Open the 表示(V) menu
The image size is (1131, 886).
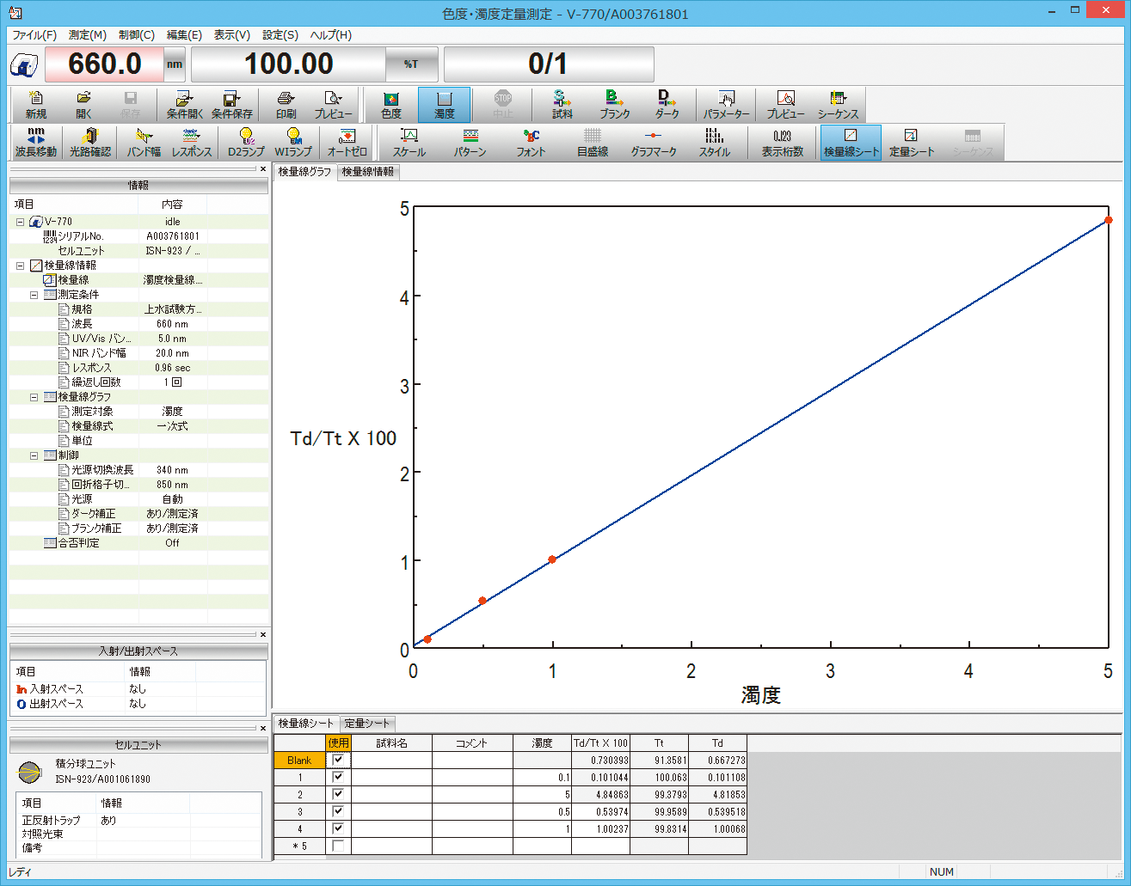pyautogui.click(x=232, y=35)
